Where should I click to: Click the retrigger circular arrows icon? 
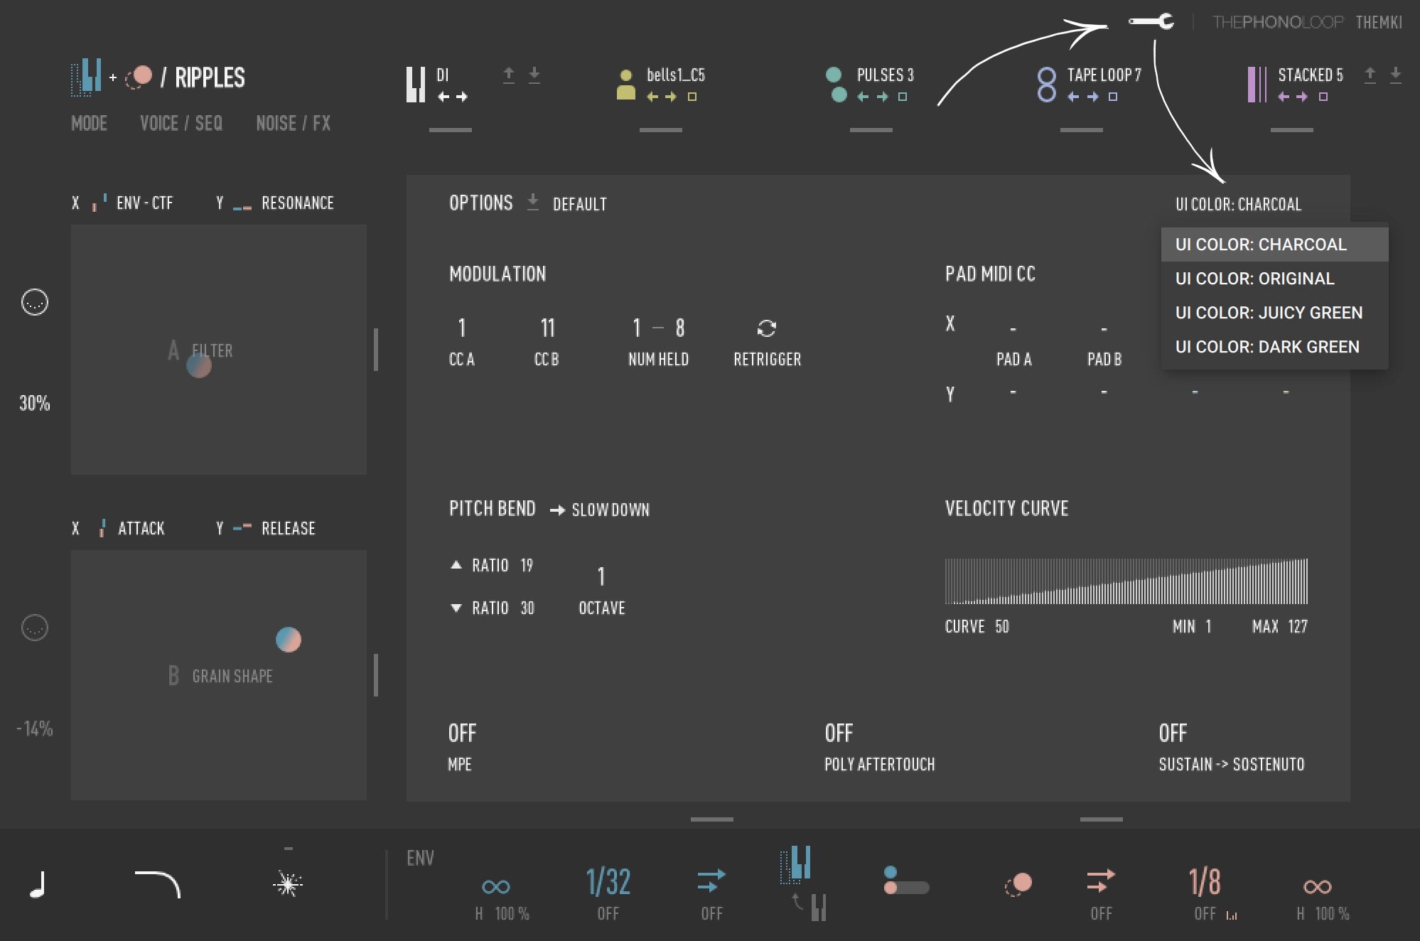pos(766,328)
